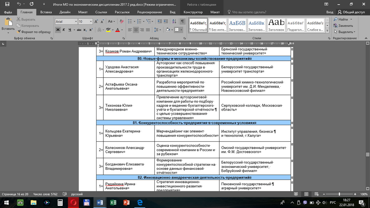This screenshot has height=208, width=370.
Task: Toggle italic (К) formatting
Action: [64, 30]
